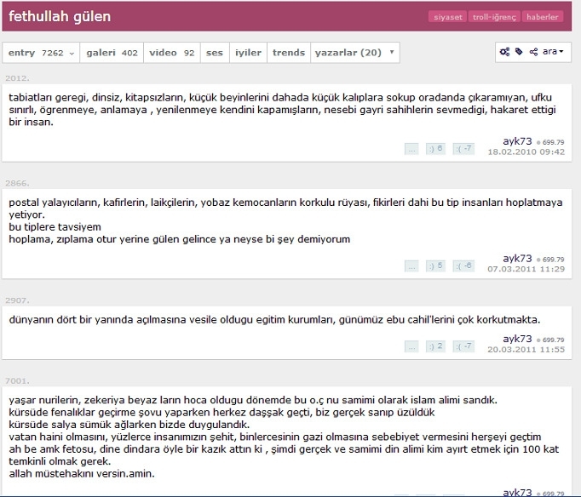The width and height of the screenshot is (581, 497).
Task: Open the ellipsis menu on the 07.03.2011 entry
Action: 411,266
